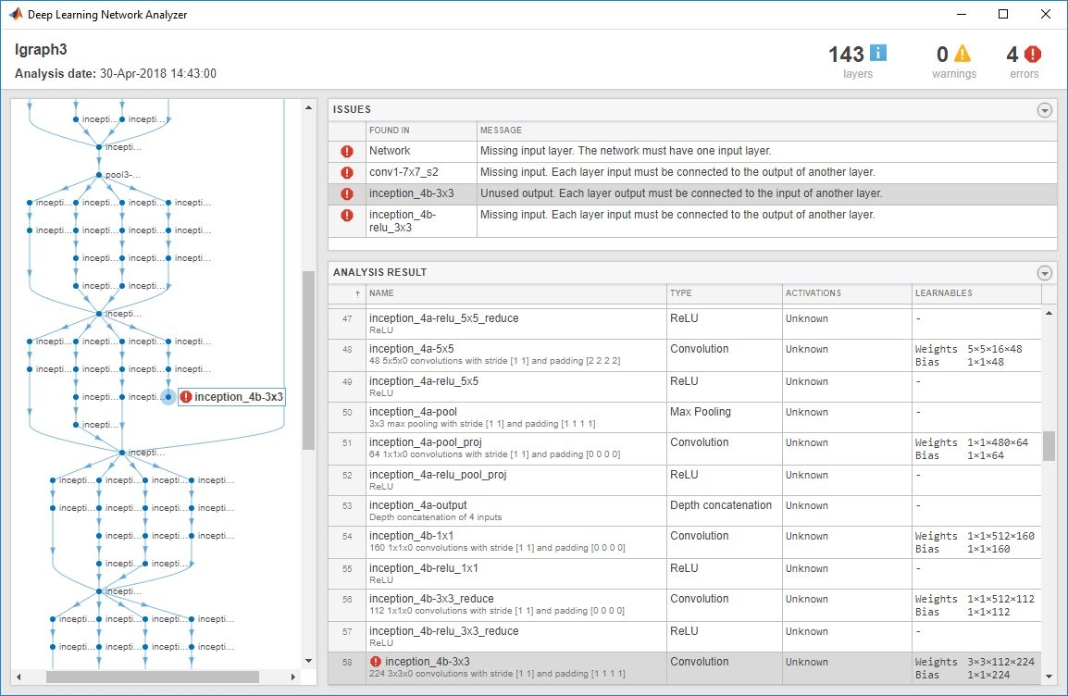Click the highlighted inception_4b-3x3 node in graph

tap(168, 397)
